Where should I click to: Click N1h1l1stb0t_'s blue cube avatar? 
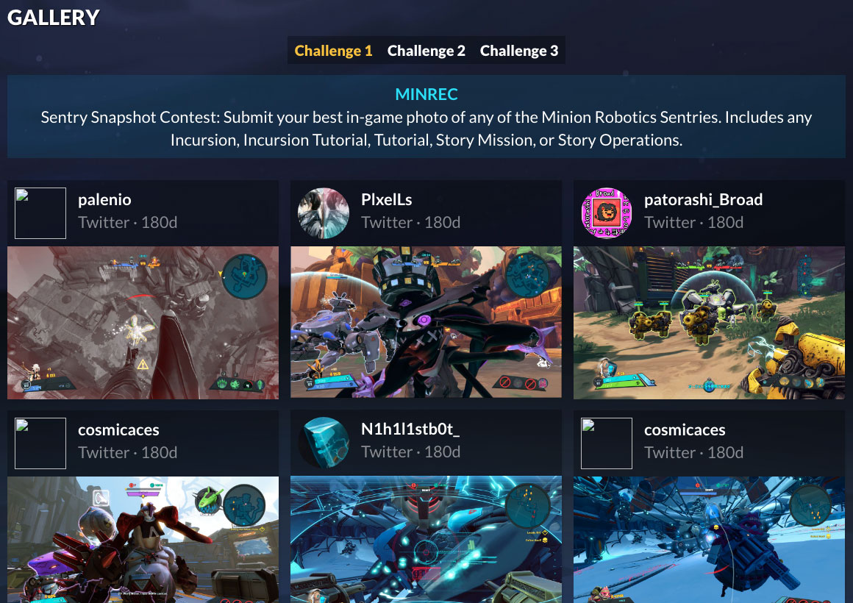[x=323, y=443]
